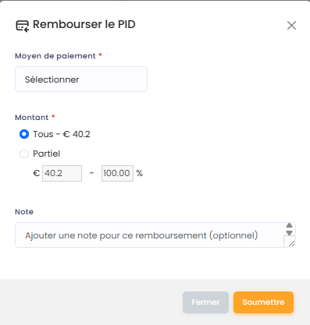Click the Tous - € 40.2 label
The image size is (310, 325).
pyautogui.click(x=62, y=134)
